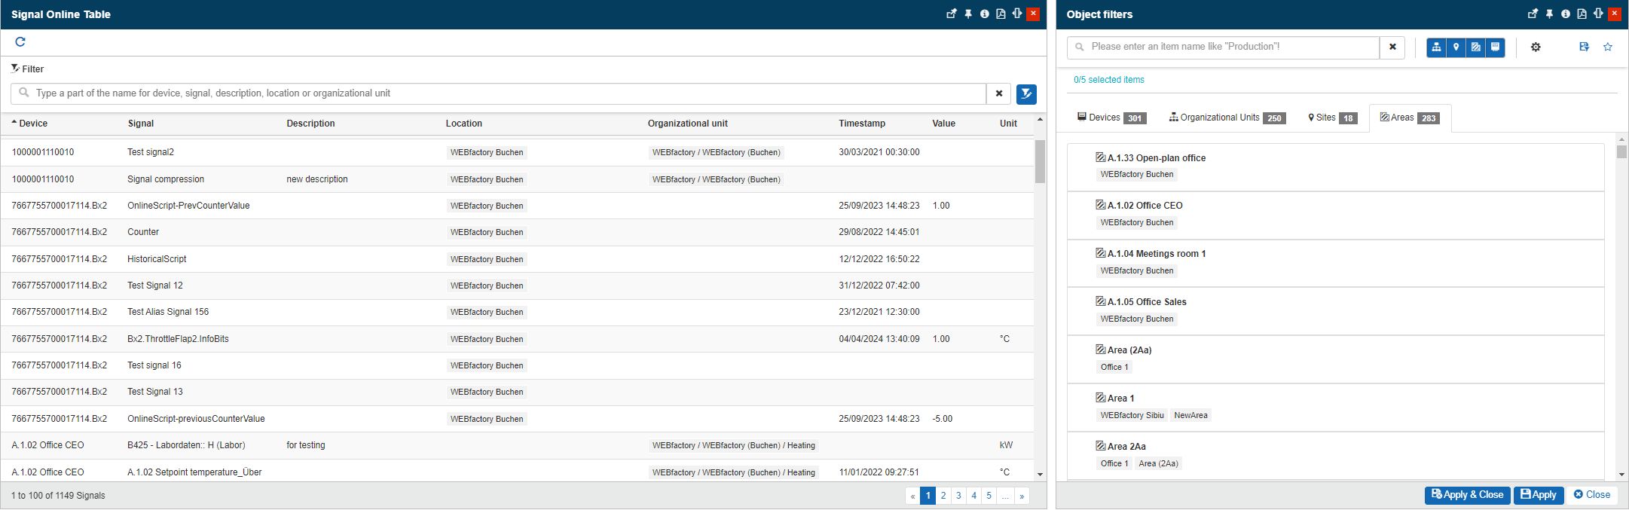Open settings gear in Object filters
The width and height of the screenshot is (1629, 510).
click(1536, 47)
